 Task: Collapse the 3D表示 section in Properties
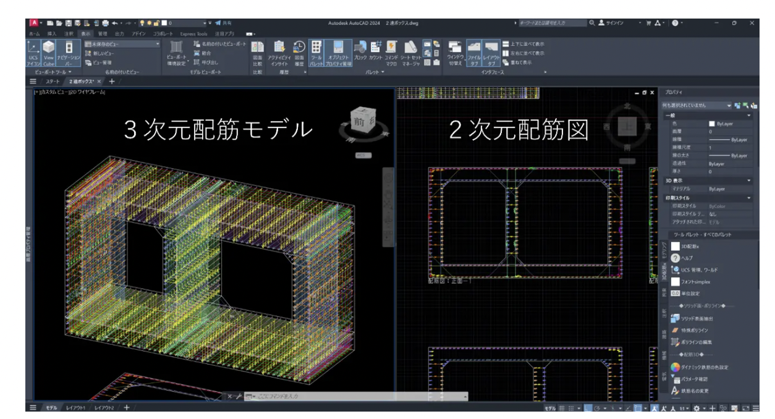749,180
